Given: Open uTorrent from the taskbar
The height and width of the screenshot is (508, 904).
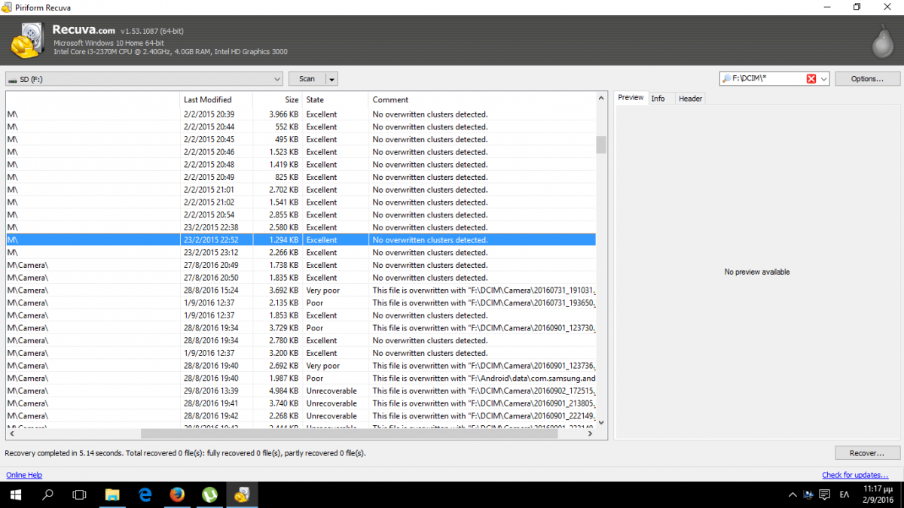Looking at the screenshot, I should 209,494.
